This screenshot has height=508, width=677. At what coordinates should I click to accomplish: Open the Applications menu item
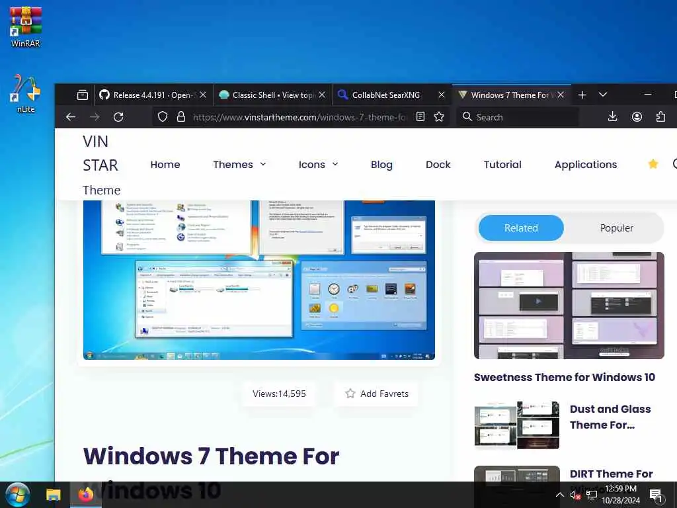pyautogui.click(x=586, y=165)
